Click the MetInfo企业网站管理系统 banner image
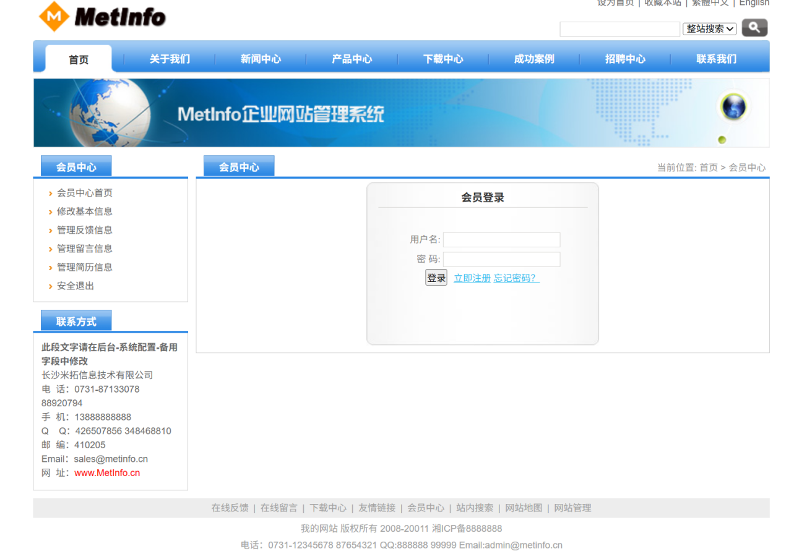The image size is (794, 554). [x=401, y=113]
